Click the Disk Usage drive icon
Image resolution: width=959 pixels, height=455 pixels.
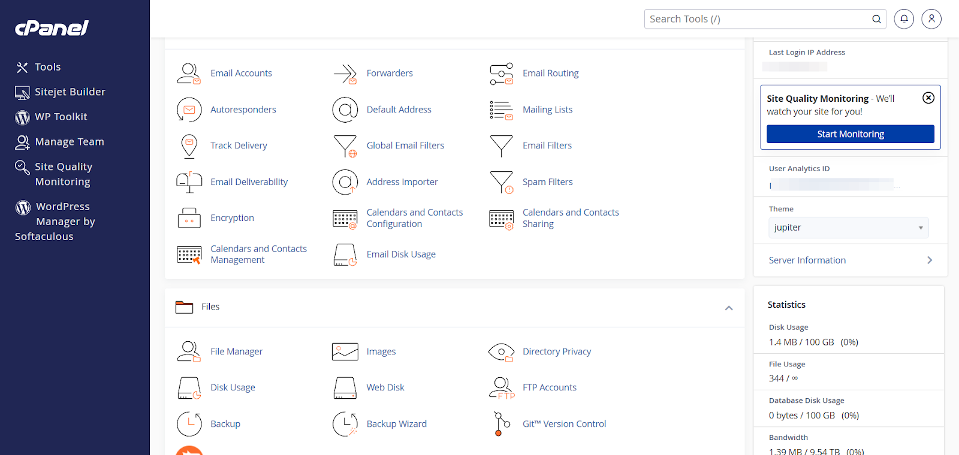point(189,388)
